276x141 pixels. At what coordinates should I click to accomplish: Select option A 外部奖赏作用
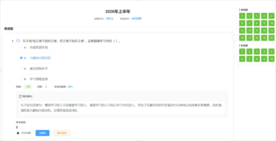pyautogui.click(x=34, y=47)
